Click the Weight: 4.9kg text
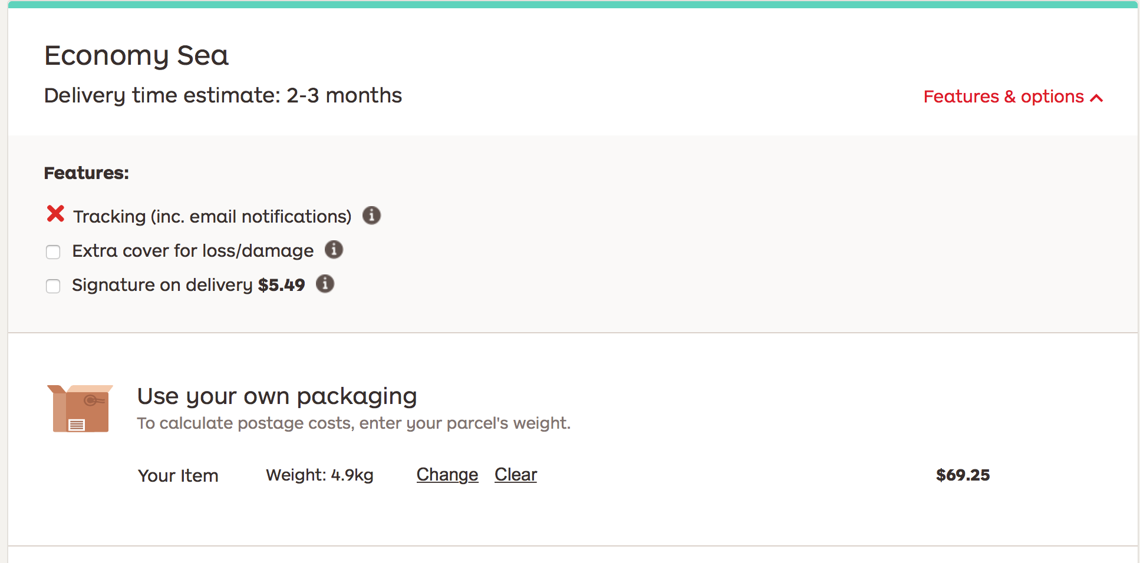 (x=319, y=475)
